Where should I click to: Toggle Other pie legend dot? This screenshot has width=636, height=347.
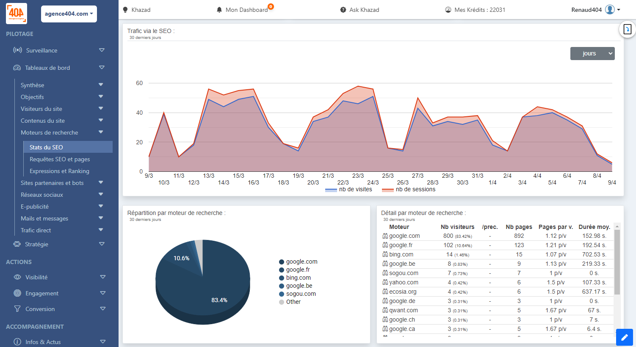282,302
